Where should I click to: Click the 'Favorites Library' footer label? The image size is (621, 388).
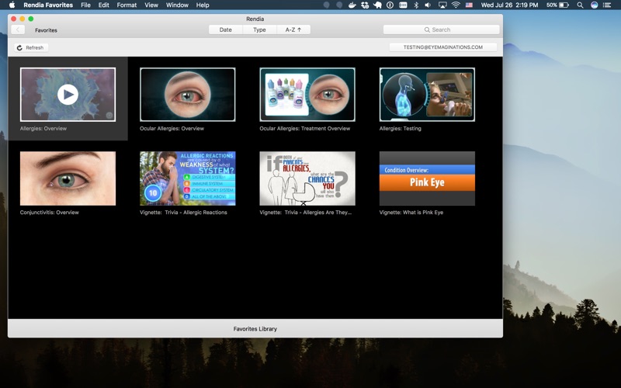(255, 328)
